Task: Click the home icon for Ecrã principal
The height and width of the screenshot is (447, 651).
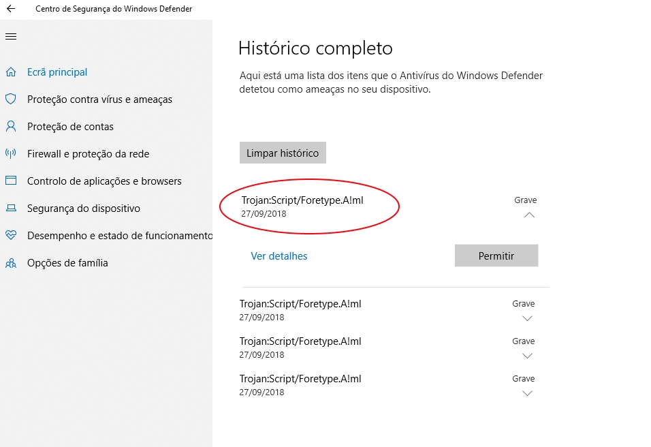Action: (x=11, y=72)
